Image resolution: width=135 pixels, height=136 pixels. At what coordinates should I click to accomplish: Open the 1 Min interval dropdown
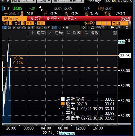46,28
